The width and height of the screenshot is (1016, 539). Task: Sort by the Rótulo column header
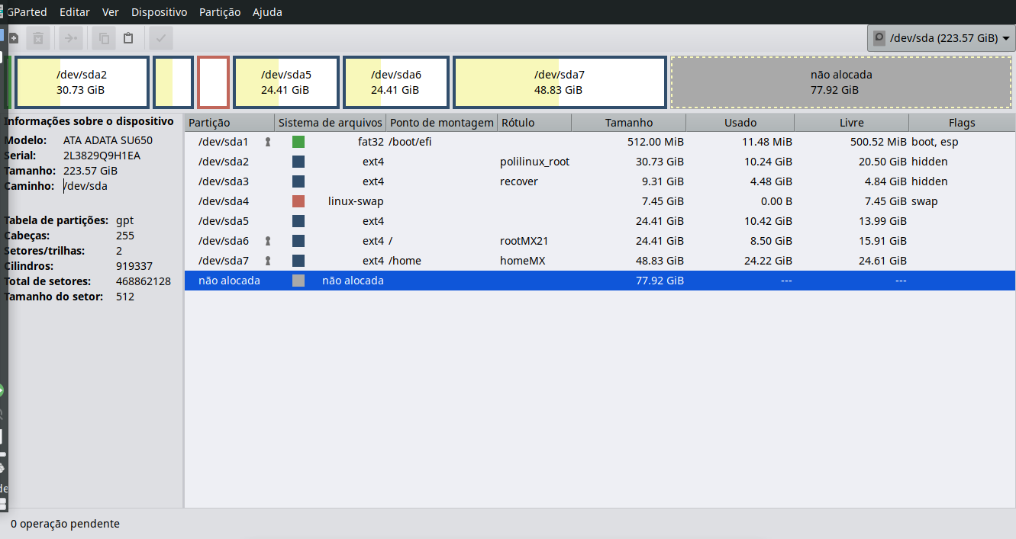point(534,123)
